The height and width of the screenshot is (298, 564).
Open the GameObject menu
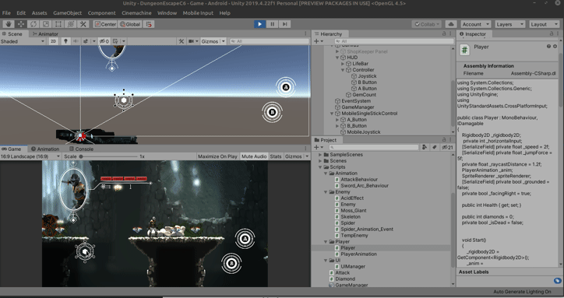click(67, 13)
